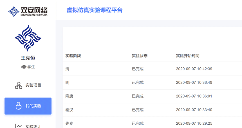This screenshot has height=128, width=242.
Task: Click the chart icon beside 实验统计
Action: [19, 126]
